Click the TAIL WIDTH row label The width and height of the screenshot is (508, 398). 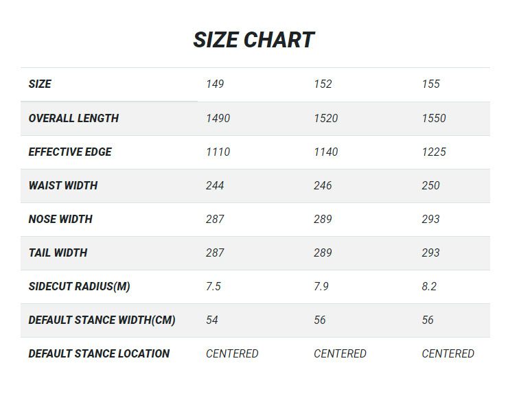58,253
